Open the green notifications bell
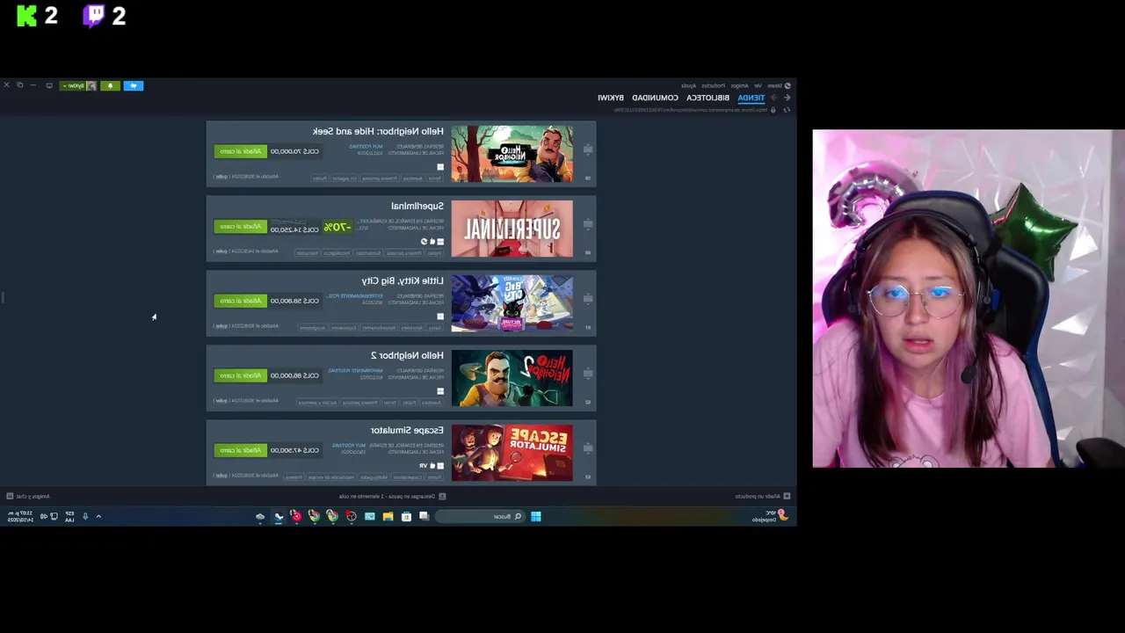Viewport: 1125px width, 633px height. (110, 85)
